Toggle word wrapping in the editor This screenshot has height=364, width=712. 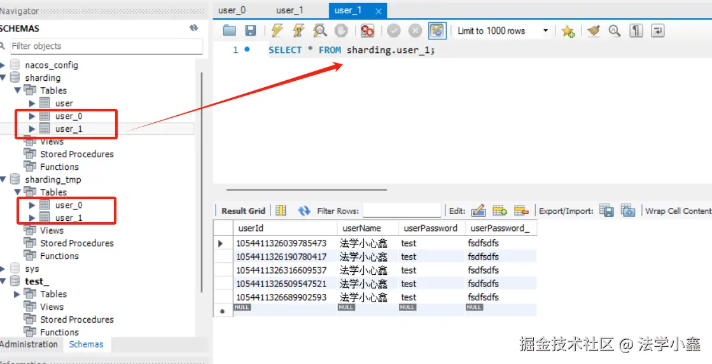coord(658,31)
